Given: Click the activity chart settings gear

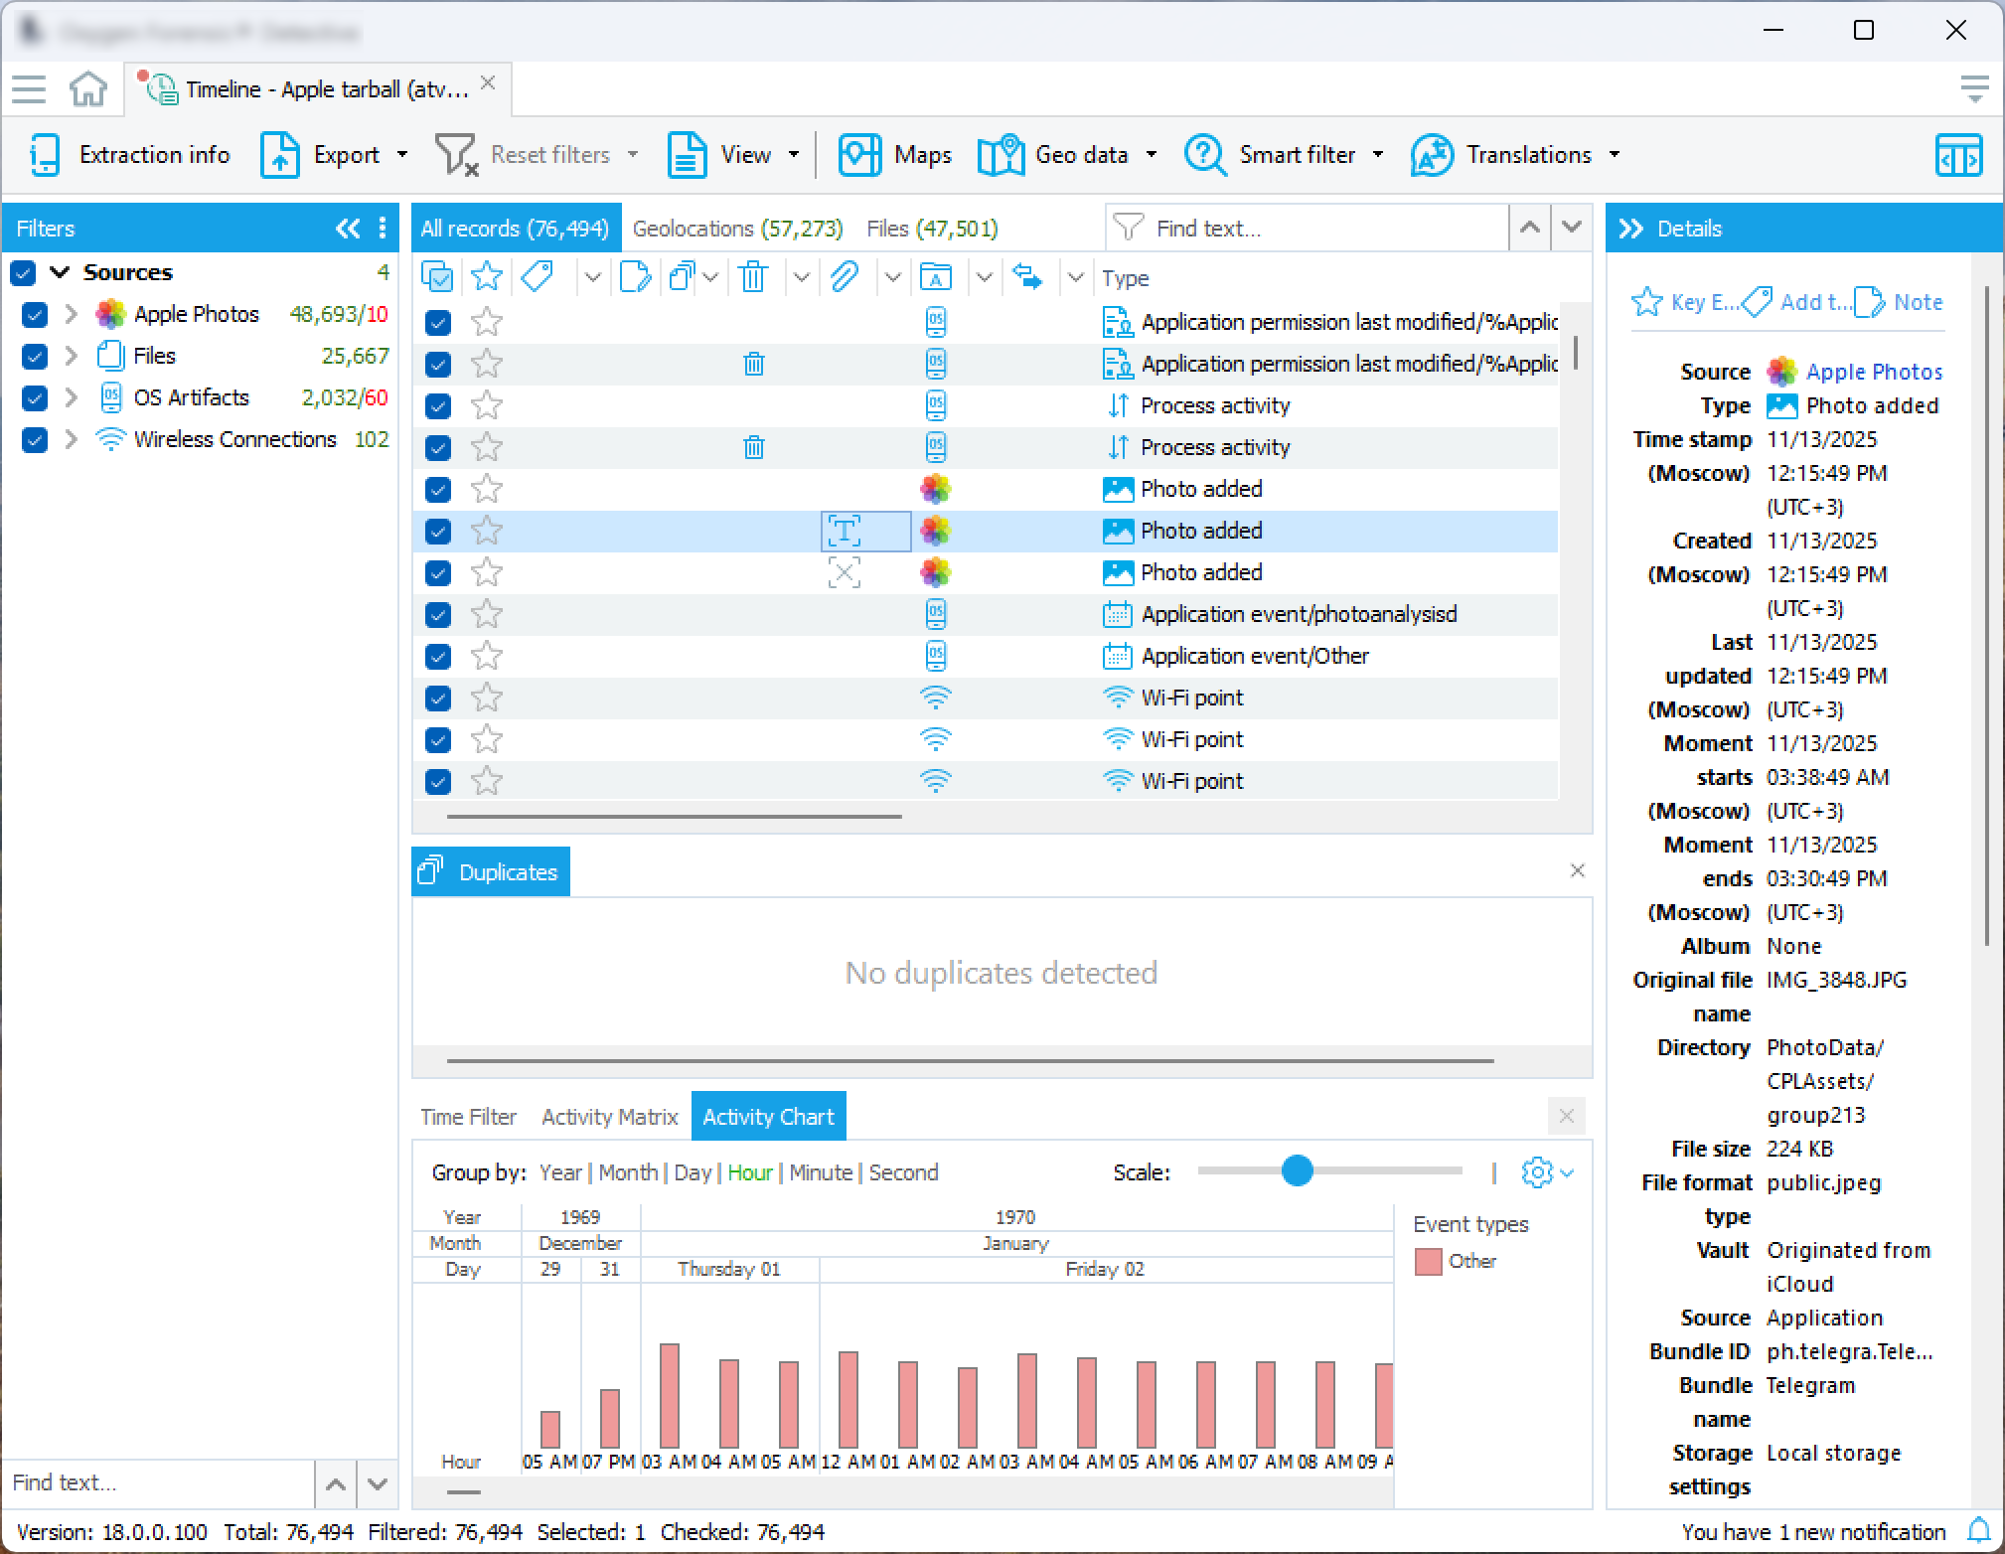Looking at the screenshot, I should (x=1536, y=1172).
